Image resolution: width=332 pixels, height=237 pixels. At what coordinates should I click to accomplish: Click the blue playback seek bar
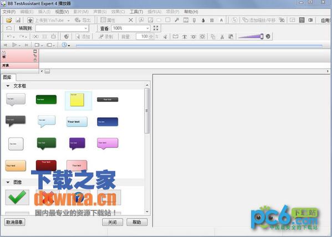(199, 45)
